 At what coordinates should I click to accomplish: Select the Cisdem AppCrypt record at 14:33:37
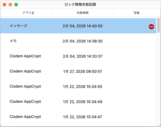pos(25,56)
